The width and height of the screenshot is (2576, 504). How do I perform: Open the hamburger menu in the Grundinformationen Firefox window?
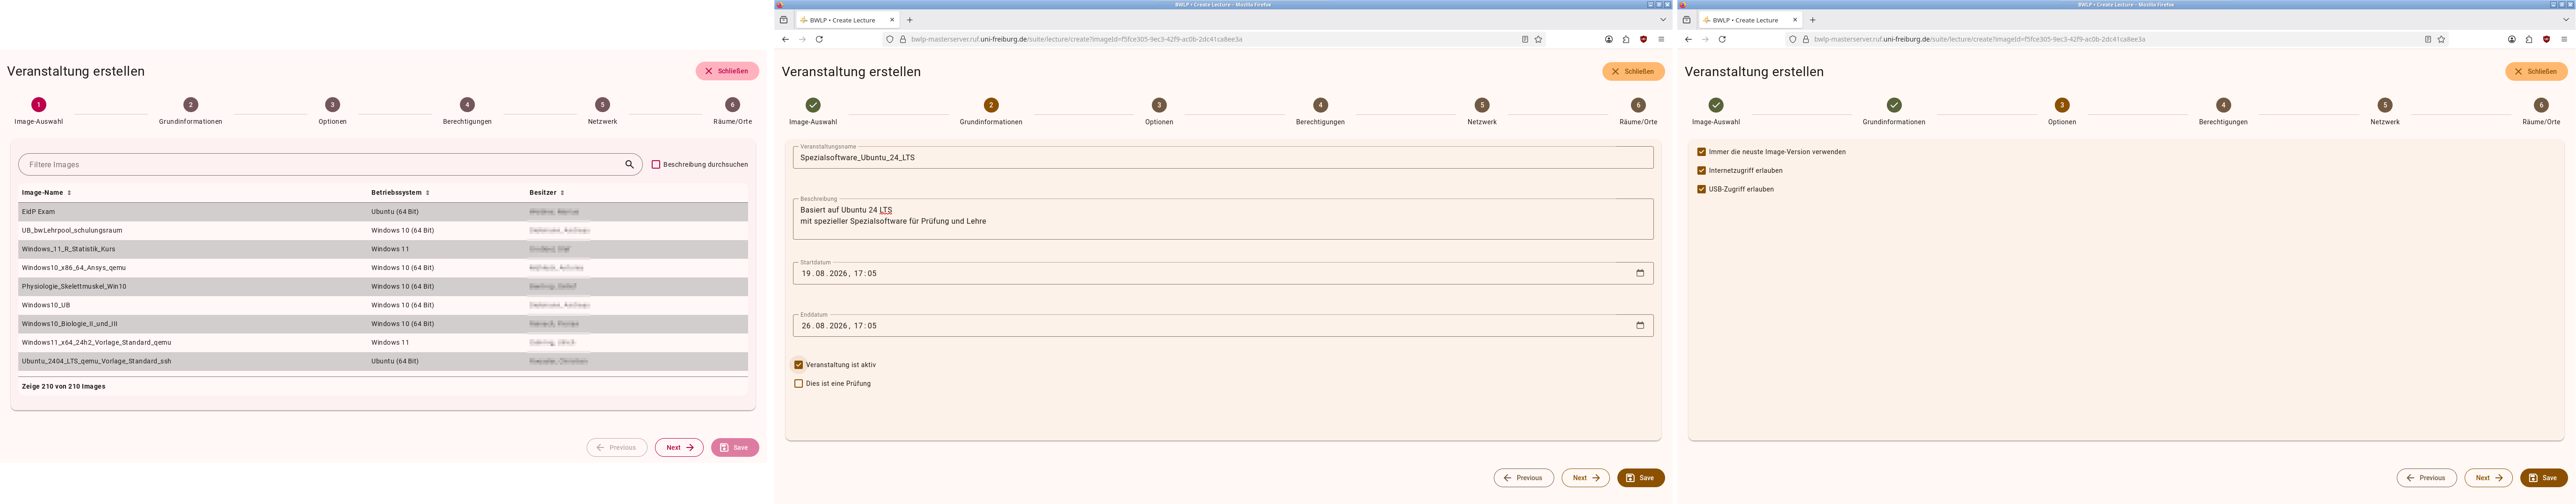1661,39
